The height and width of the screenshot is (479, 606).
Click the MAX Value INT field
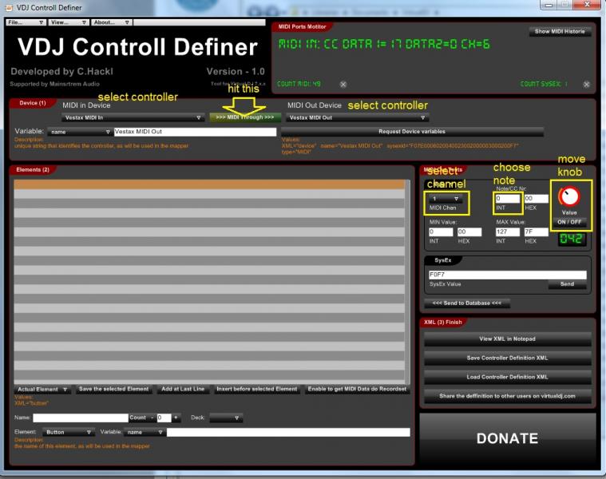(508, 232)
